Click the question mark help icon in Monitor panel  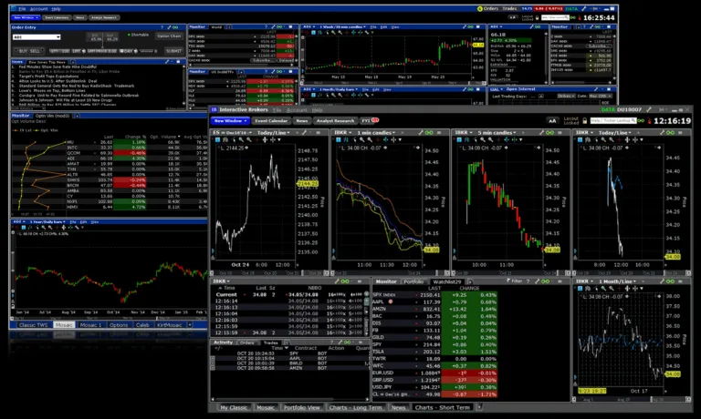click(x=528, y=281)
